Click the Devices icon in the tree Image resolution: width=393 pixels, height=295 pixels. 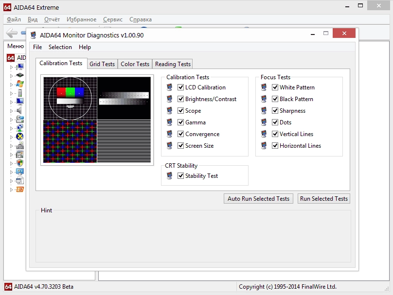click(19, 145)
